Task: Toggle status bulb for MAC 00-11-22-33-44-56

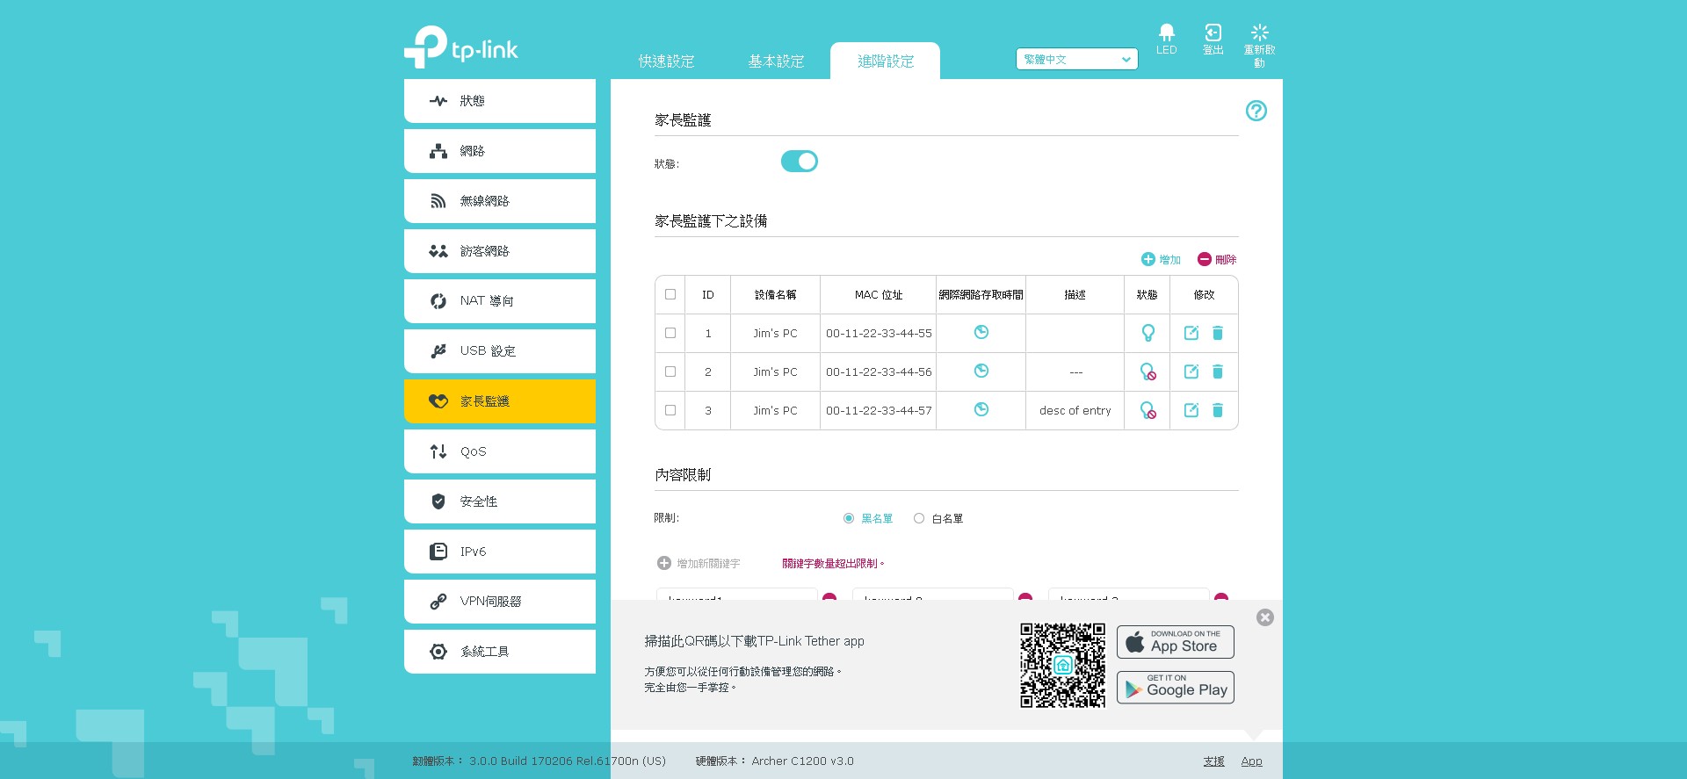Action: pos(1148,371)
